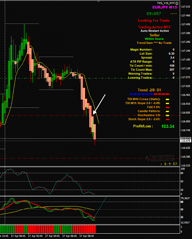Screen dimensions: 192x239
Task: Click the Trend Dwn **** No Trade message
Action: pos(154,43)
